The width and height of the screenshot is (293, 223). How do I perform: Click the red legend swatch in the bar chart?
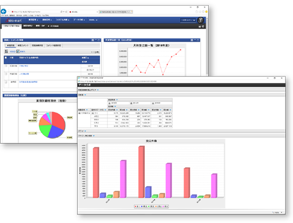tap(136, 206)
